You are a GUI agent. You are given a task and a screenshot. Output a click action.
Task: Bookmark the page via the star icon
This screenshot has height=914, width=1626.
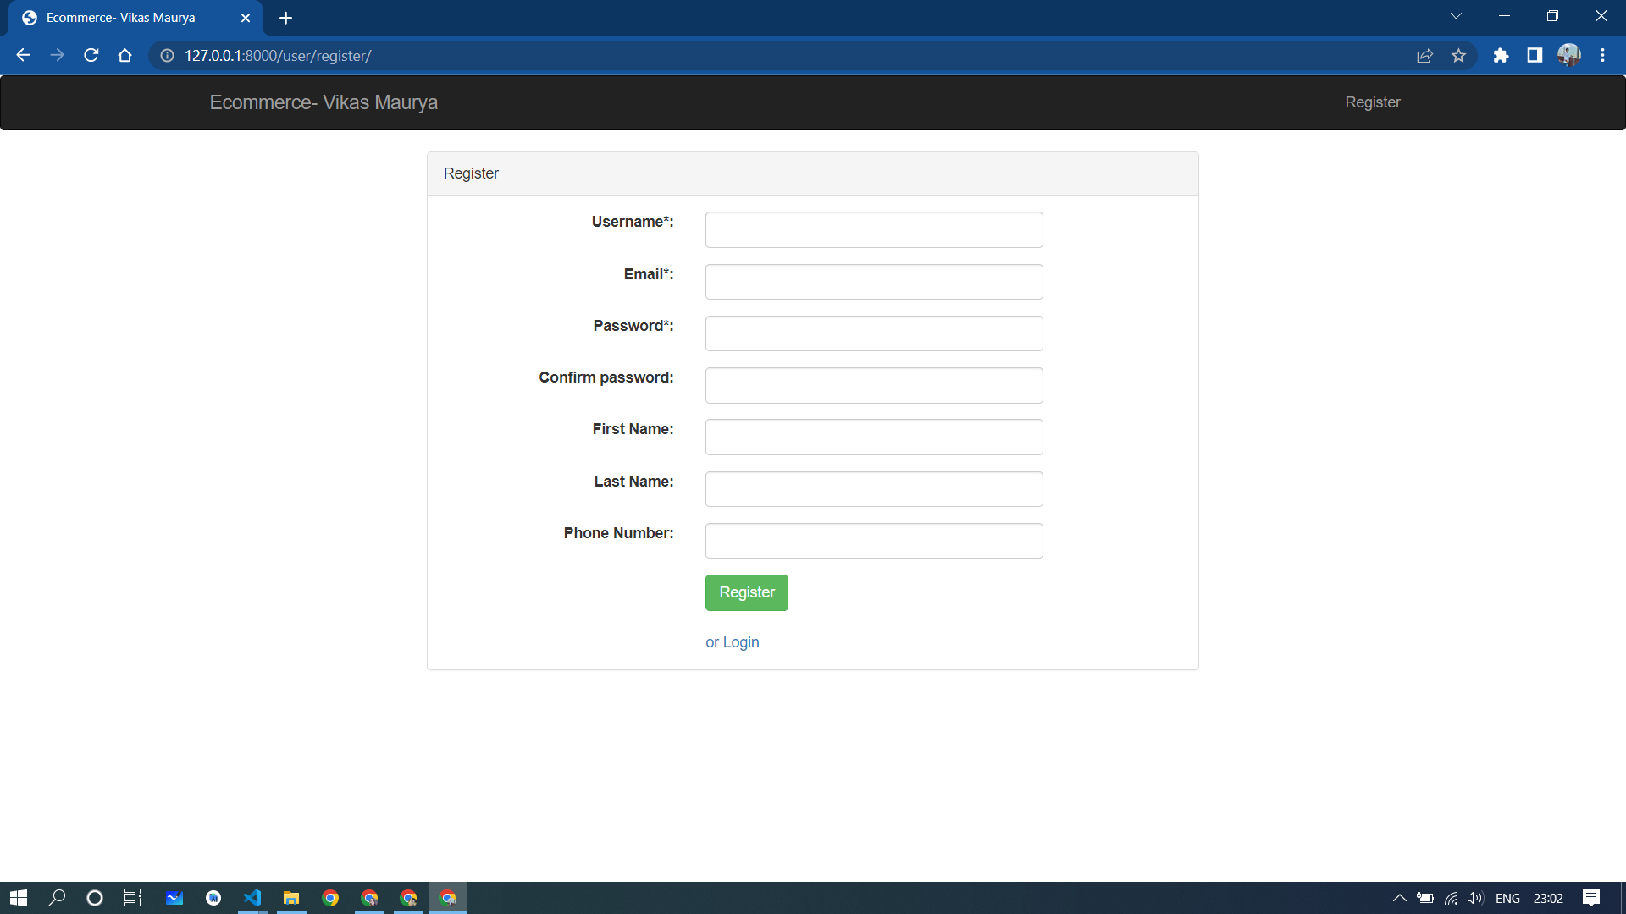click(x=1458, y=55)
